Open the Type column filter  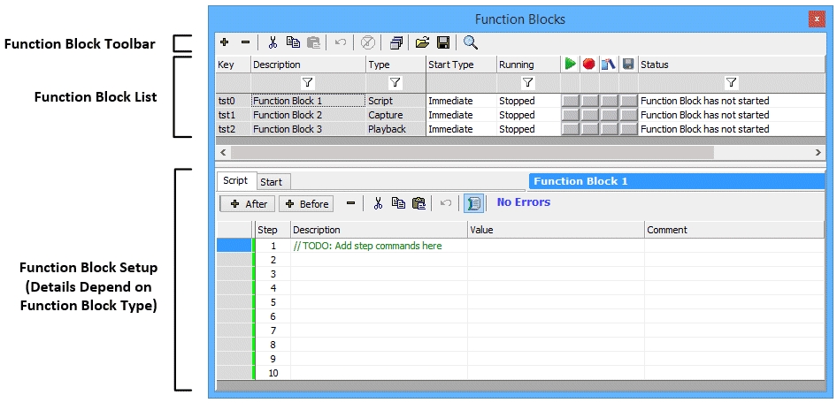coord(395,82)
